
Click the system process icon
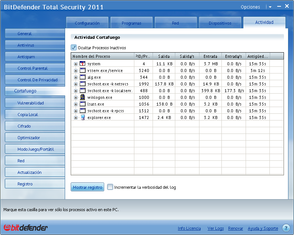tap(83, 64)
